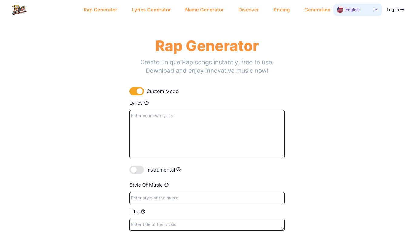Image resolution: width=414 pixels, height=232 pixels.
Task: Click the help icon next to Lyrics
Action: point(146,103)
